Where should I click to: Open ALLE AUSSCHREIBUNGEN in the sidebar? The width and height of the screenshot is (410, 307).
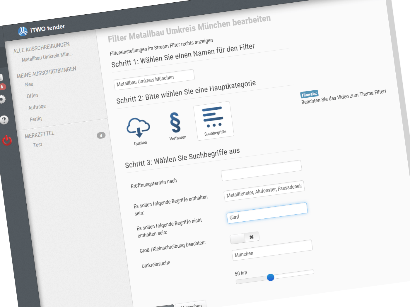42,48
